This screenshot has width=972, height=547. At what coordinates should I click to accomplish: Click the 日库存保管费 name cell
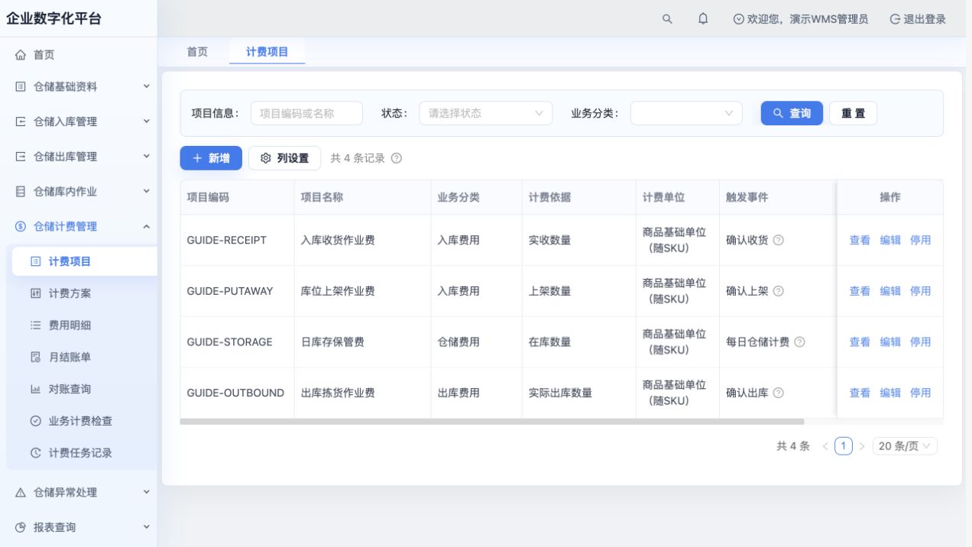click(x=362, y=342)
